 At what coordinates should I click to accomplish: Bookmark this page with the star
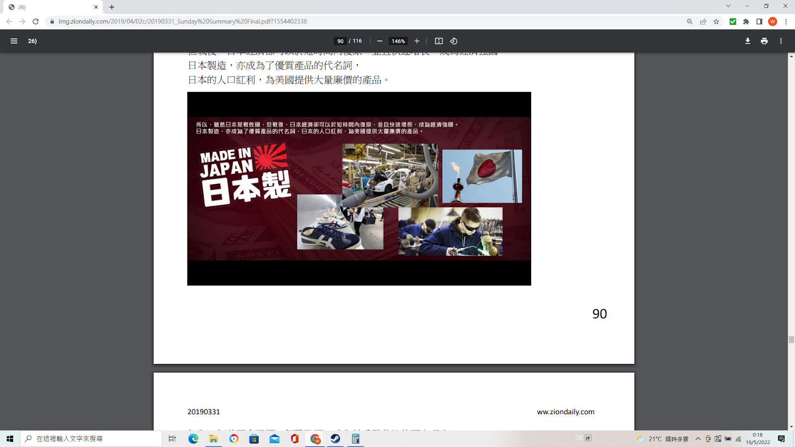click(716, 21)
